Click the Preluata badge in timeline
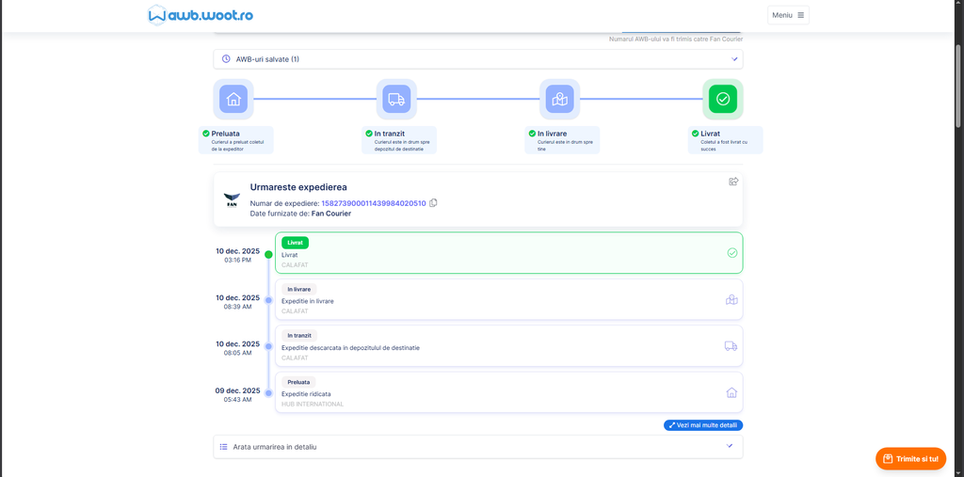The width and height of the screenshot is (964, 477). click(298, 382)
